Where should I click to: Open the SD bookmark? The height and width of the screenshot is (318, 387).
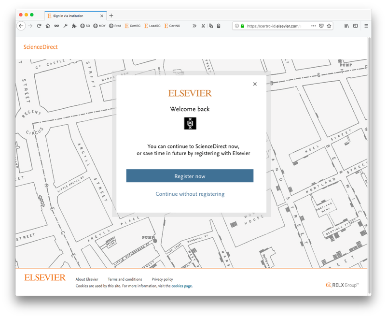click(85, 26)
